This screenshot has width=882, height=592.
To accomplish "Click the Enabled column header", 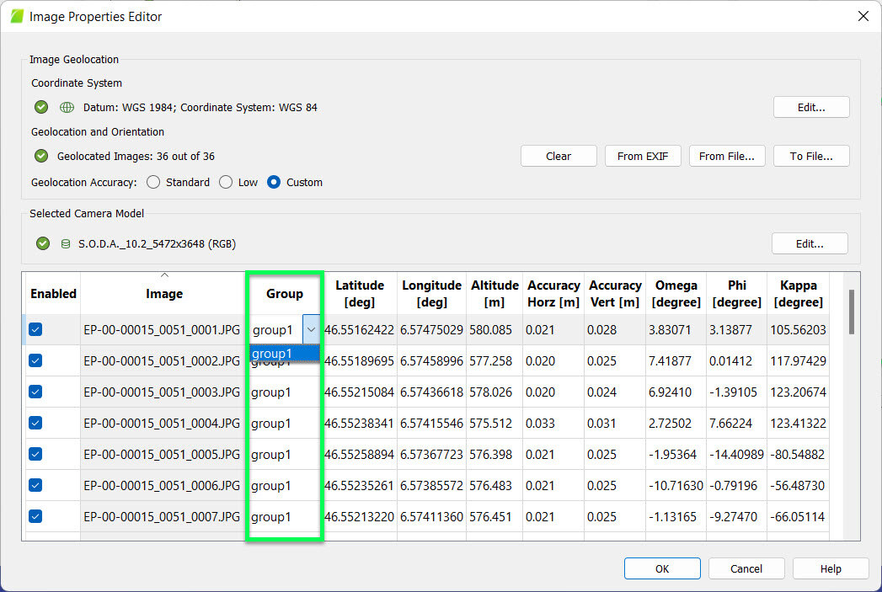I will (52, 293).
